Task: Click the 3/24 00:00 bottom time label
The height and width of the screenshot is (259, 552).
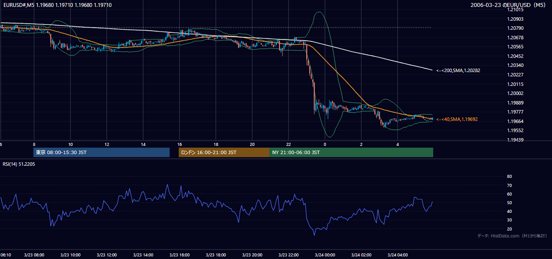Action: 325,255
